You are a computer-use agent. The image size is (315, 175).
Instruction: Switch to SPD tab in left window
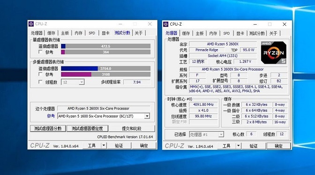click(92, 33)
